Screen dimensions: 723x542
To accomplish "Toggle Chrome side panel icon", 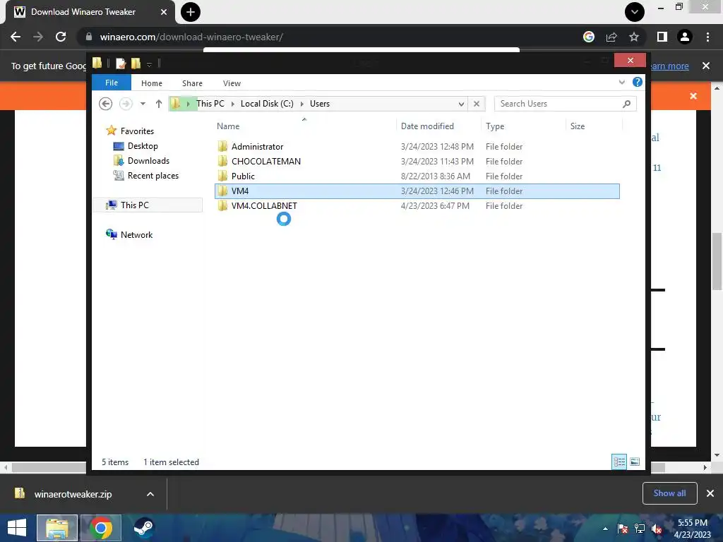I will point(662,37).
